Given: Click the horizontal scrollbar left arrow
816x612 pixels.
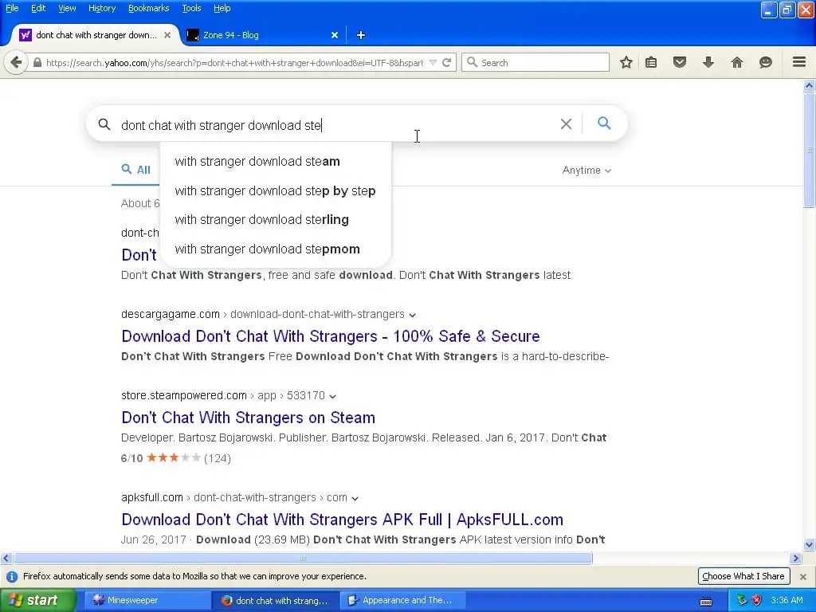Looking at the screenshot, I should pyautogui.click(x=6, y=559).
